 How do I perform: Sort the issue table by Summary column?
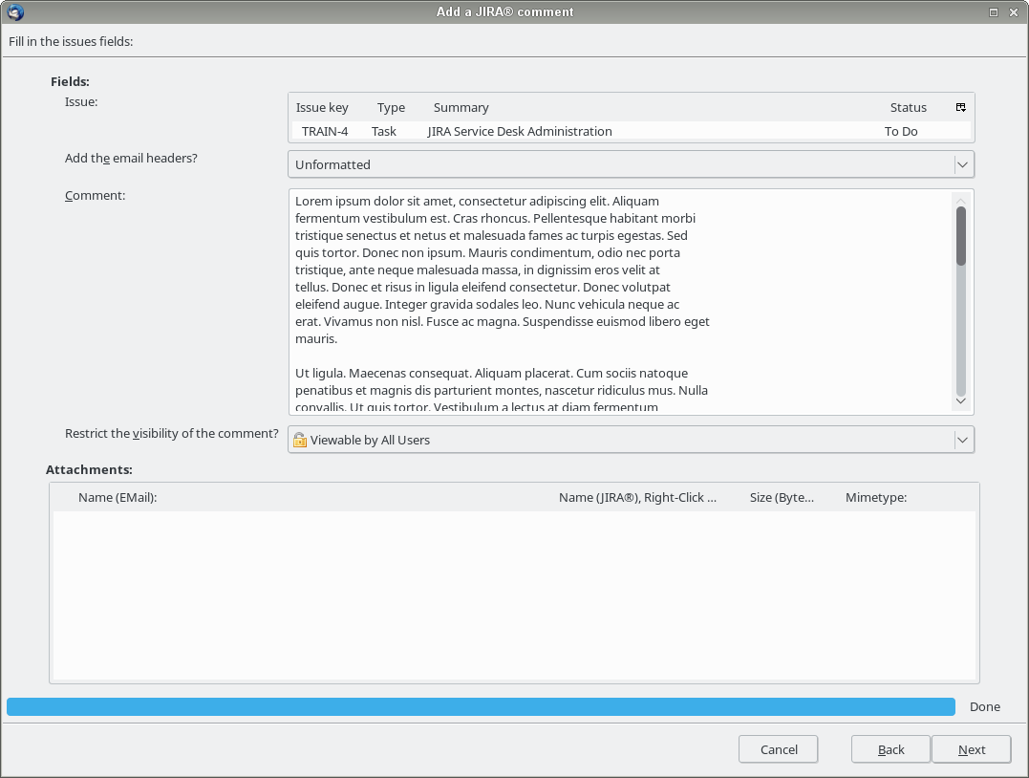coord(461,108)
